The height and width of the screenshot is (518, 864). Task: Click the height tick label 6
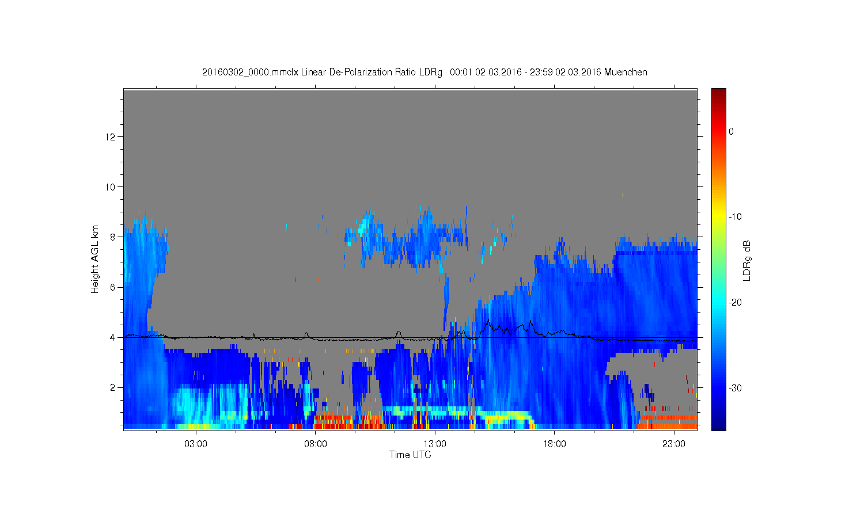coord(114,287)
